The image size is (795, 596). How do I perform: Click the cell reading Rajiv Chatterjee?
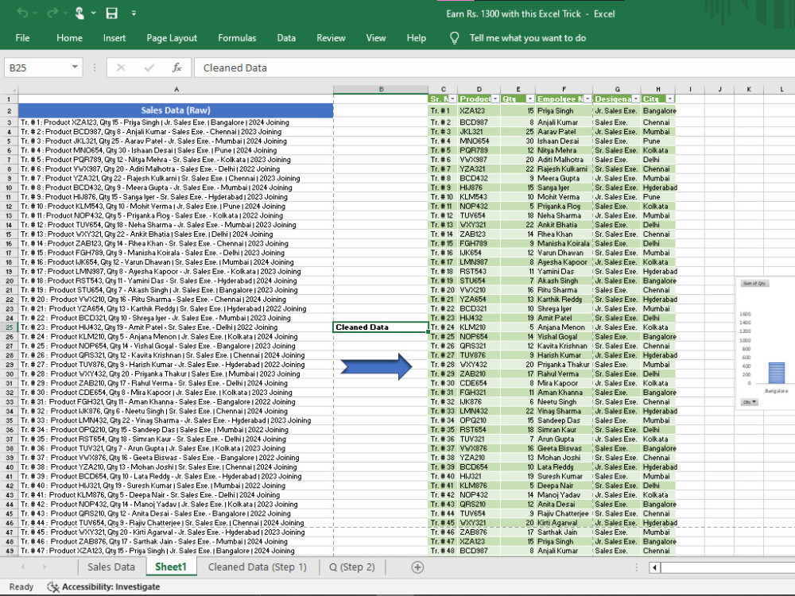point(564,513)
